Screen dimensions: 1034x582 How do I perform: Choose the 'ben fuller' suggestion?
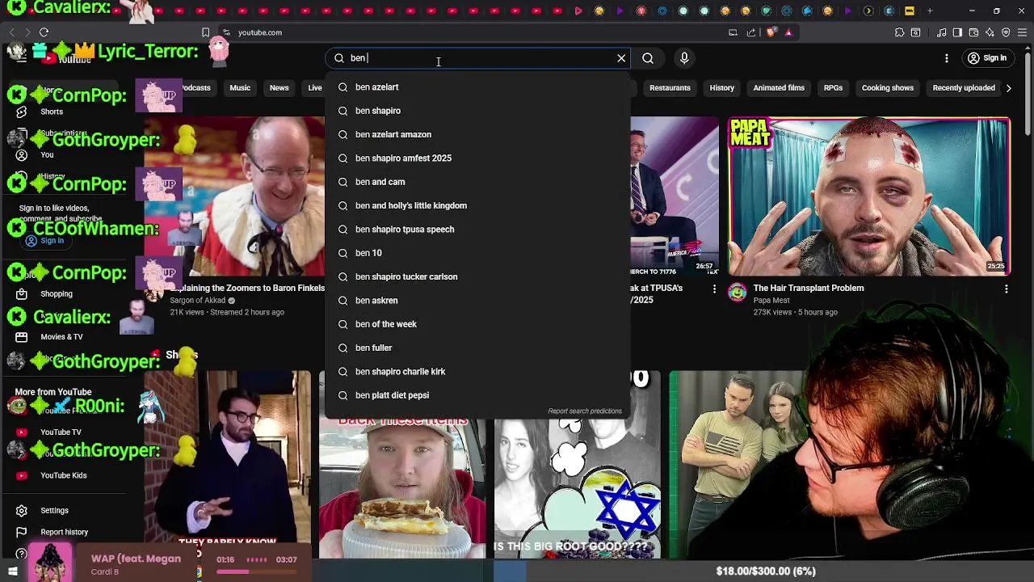477,348
